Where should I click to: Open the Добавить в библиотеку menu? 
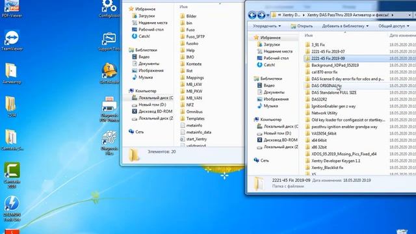point(345,26)
